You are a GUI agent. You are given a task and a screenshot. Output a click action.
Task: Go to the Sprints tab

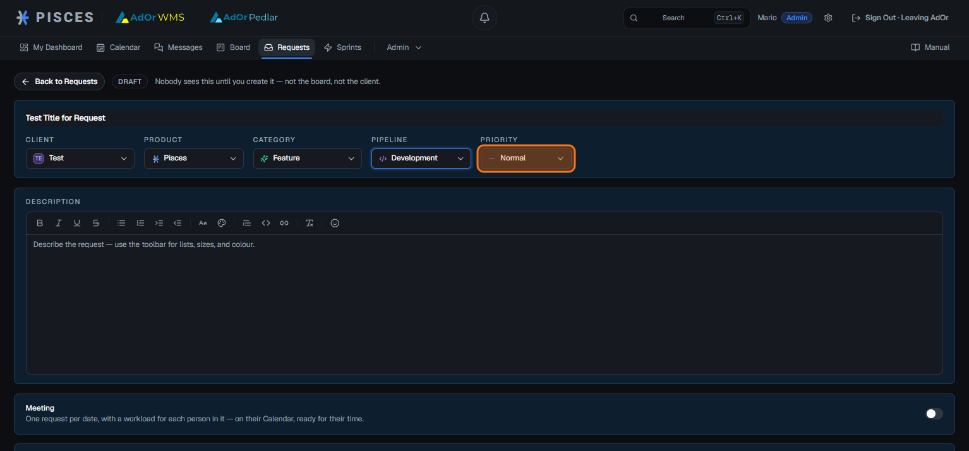342,47
